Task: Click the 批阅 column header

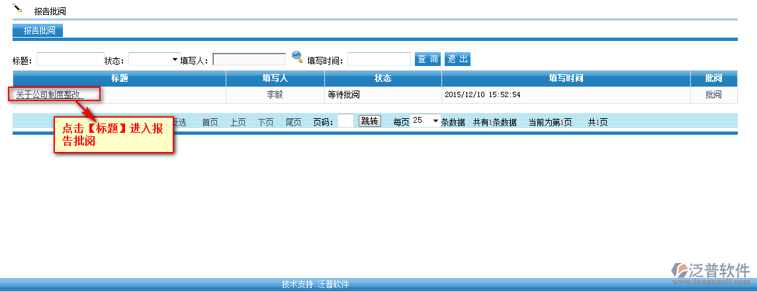Action: pyautogui.click(x=713, y=79)
